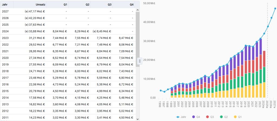Click the table scrollbar up arrow
Viewport: 277px width, 121px height.
click(x=137, y=10)
